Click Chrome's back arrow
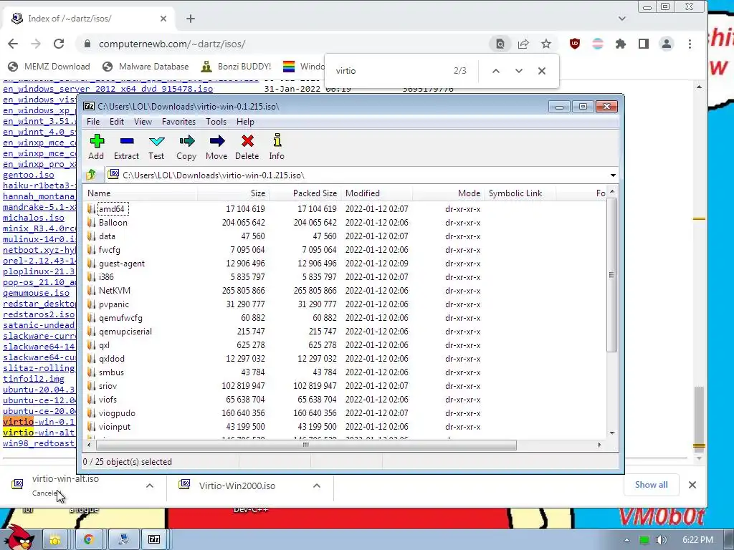 (x=13, y=44)
